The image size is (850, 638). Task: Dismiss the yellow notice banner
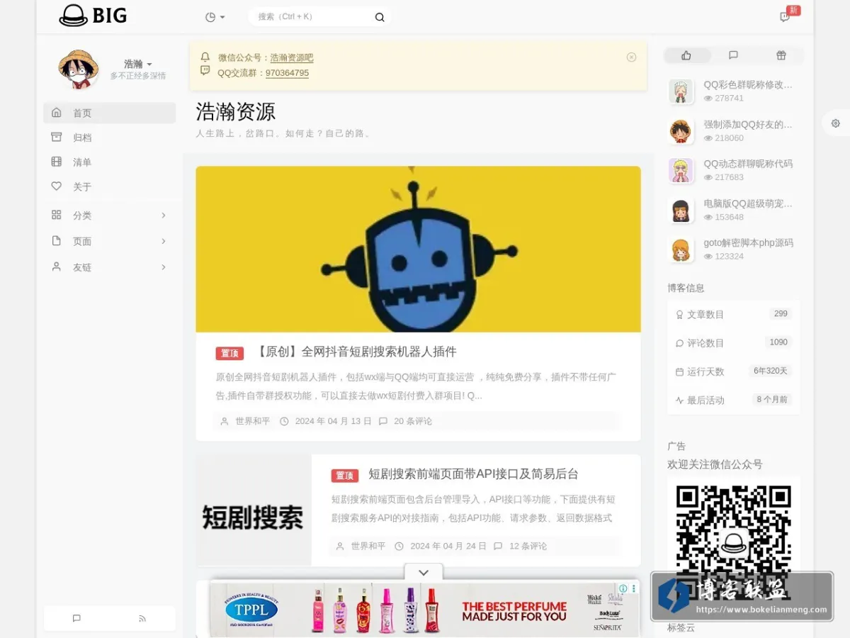click(x=632, y=57)
